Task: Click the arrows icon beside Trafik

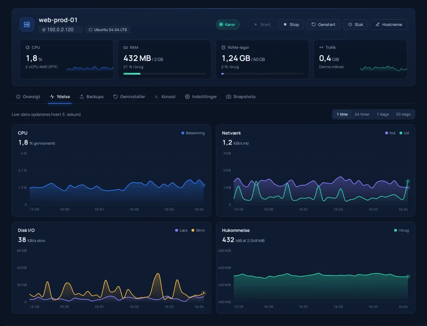Action: click(321, 47)
